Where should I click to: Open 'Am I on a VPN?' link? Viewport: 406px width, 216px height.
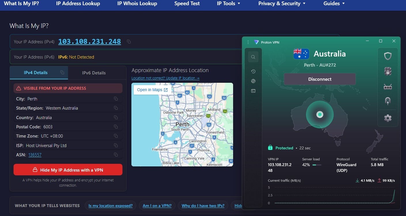(157, 206)
